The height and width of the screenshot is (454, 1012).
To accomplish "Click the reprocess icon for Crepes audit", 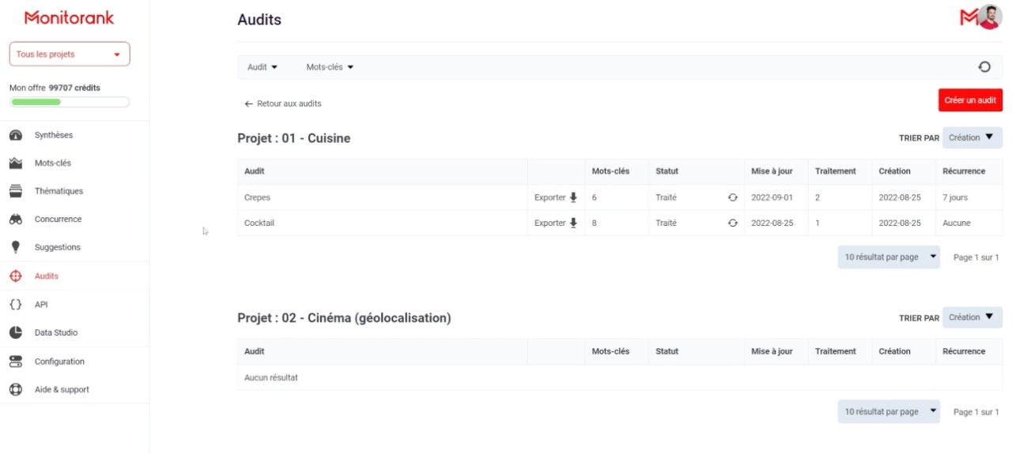I will pos(732,197).
